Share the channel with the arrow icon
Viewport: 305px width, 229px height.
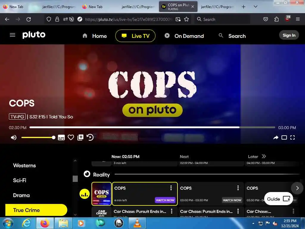coord(276,138)
